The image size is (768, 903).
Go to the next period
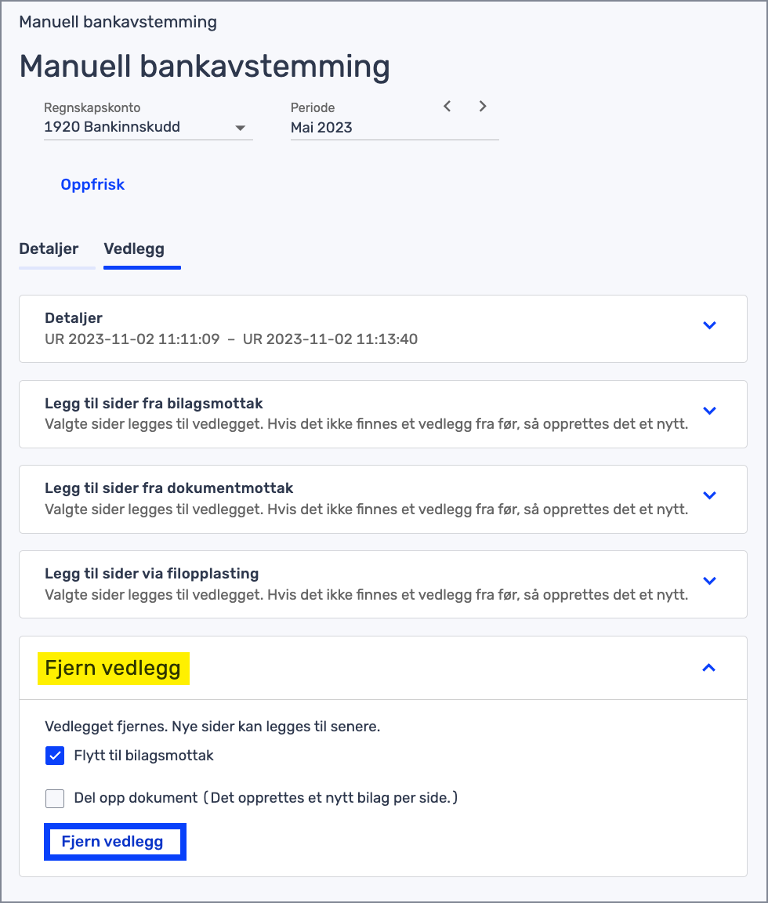483,106
